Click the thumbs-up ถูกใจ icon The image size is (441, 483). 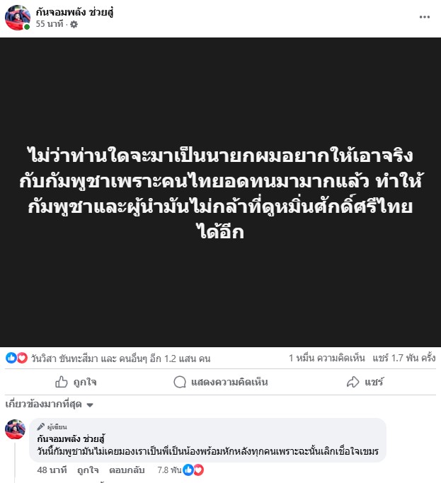click(x=61, y=382)
